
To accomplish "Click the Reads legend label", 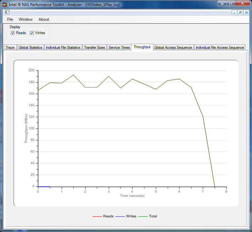I will (108, 216).
